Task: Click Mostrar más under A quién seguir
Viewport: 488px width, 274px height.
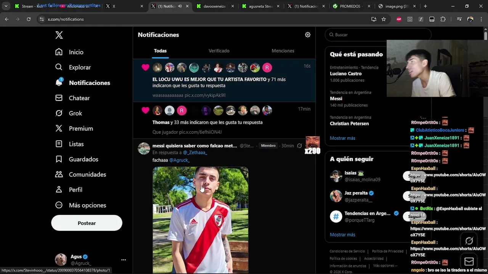Action: (342, 234)
